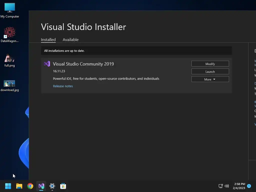
Task: Open the clock showing 2:58 PM
Action: [x=239, y=186]
